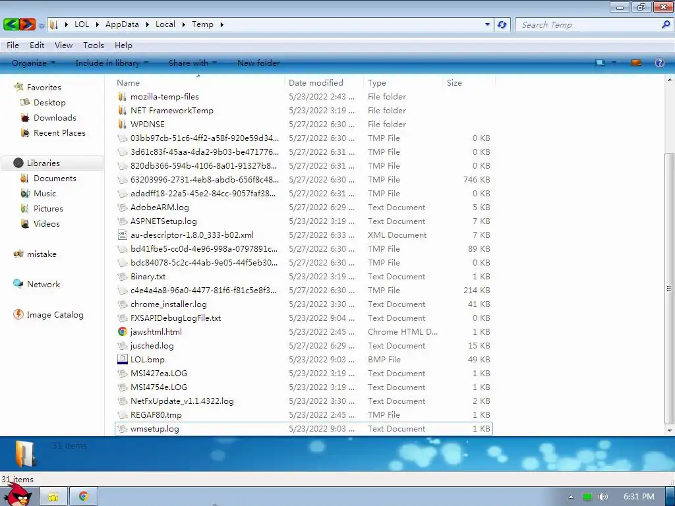Go back using the green back arrow
Viewport: 675px width, 506px height.
click(11, 24)
